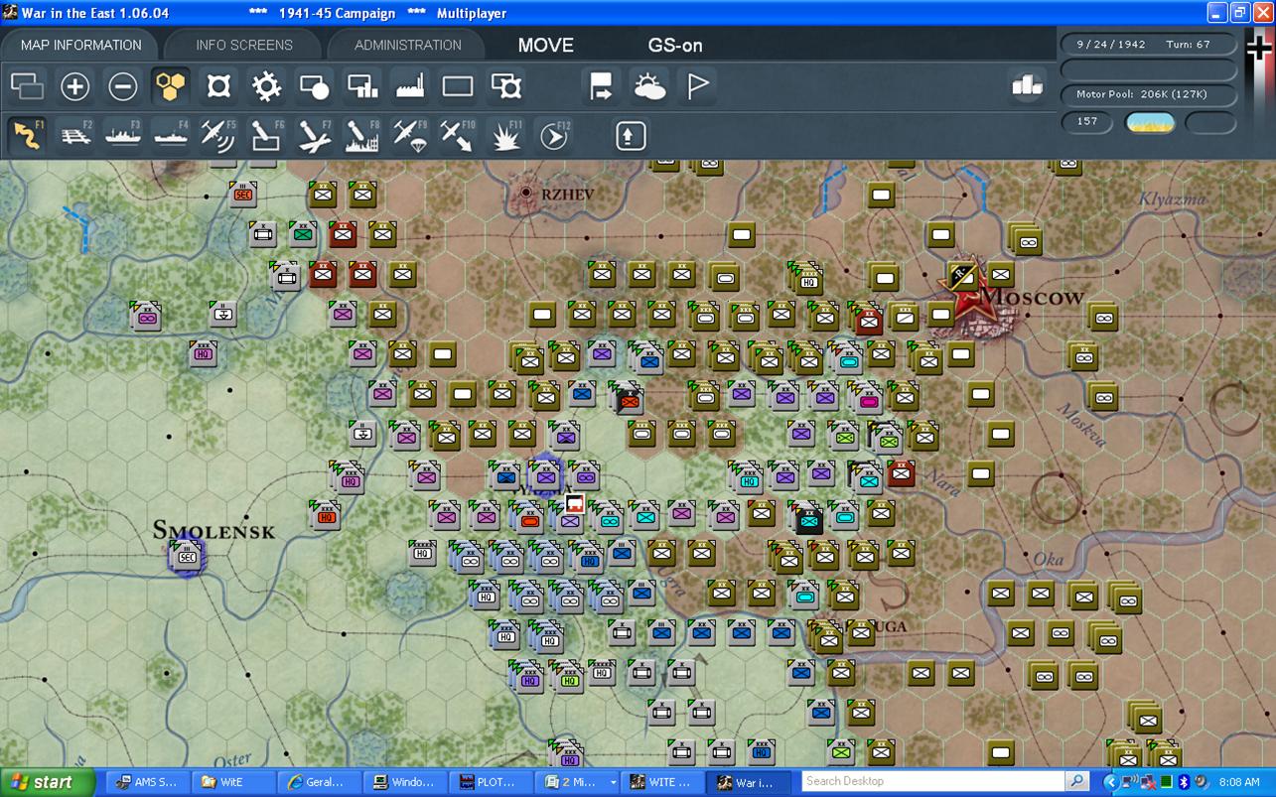Open the INFO SCREENS tab
1276x797 pixels.
[244, 45]
